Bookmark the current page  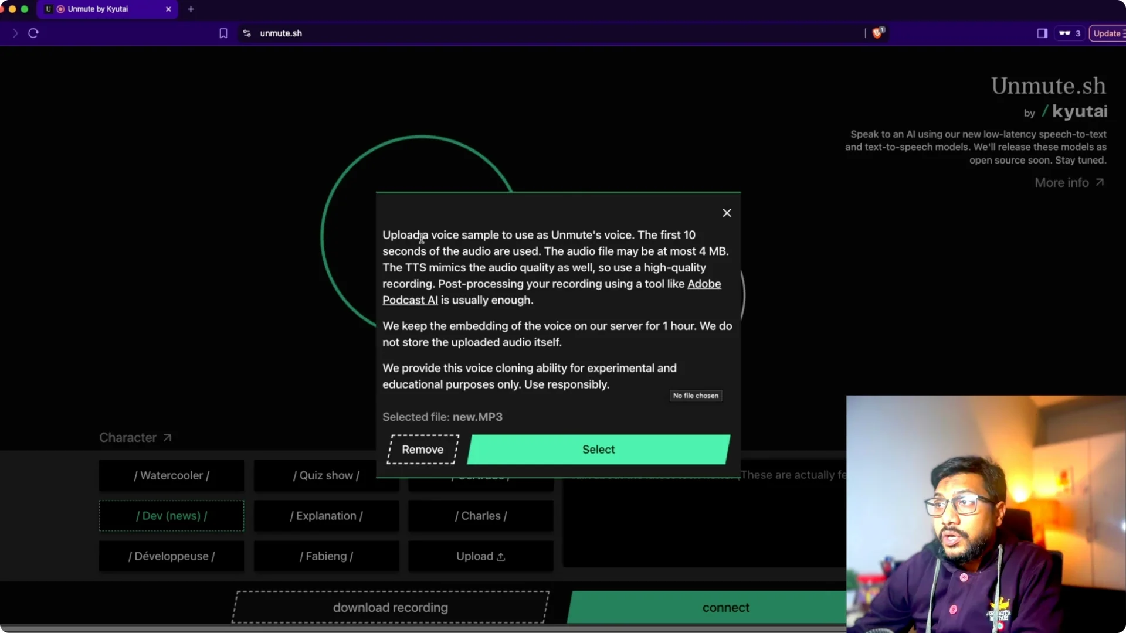coord(223,33)
